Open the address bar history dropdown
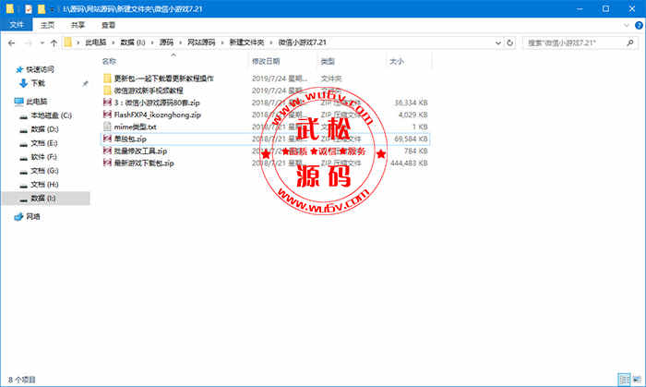Viewport: 646px width, 387px height. [498, 42]
